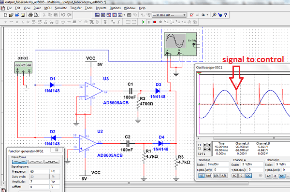290x192 pixels.
Task: Open the Simulate menu
Action: 61,8
